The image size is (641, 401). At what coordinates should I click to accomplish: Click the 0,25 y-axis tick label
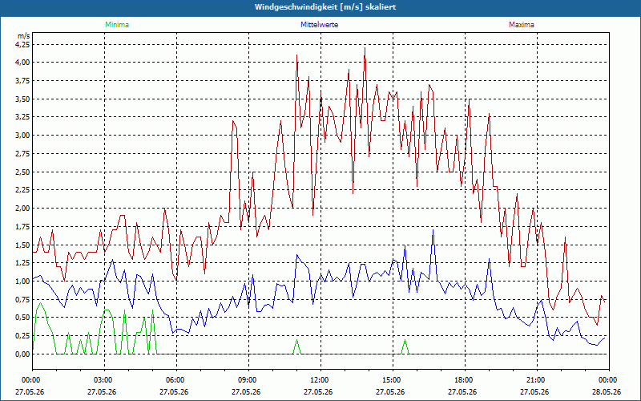(22, 336)
